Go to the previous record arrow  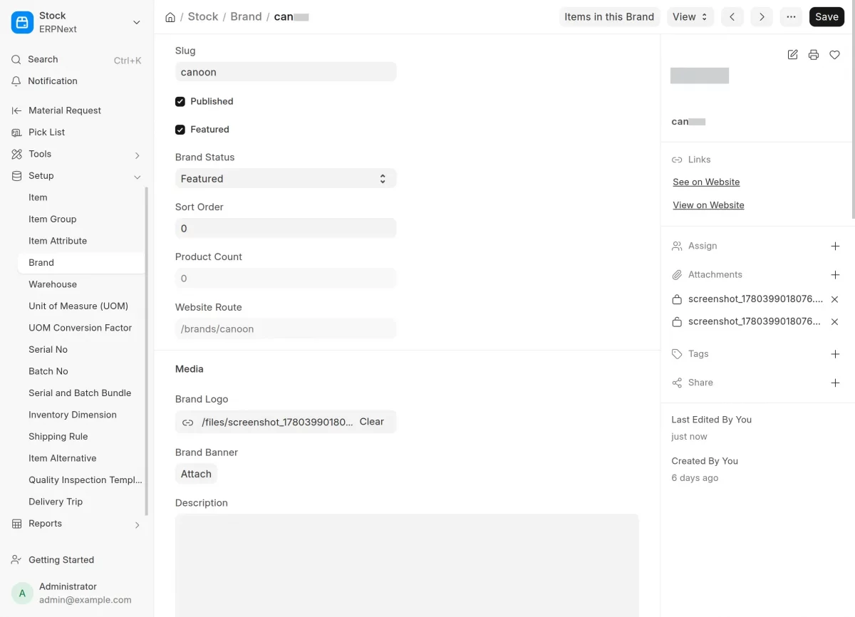pos(732,17)
